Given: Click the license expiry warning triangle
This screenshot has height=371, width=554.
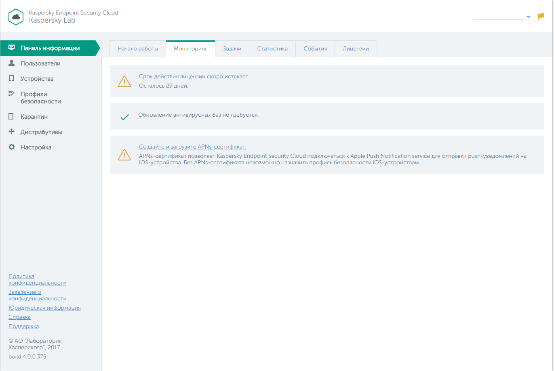Looking at the screenshot, I should (x=124, y=81).
